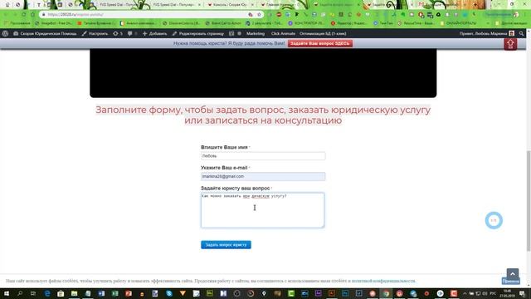Open Настроить in the admin bar
The image size is (531, 299).
(95, 33)
